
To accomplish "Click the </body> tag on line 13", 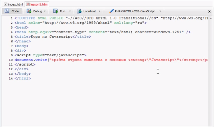I will coord(23,74).
